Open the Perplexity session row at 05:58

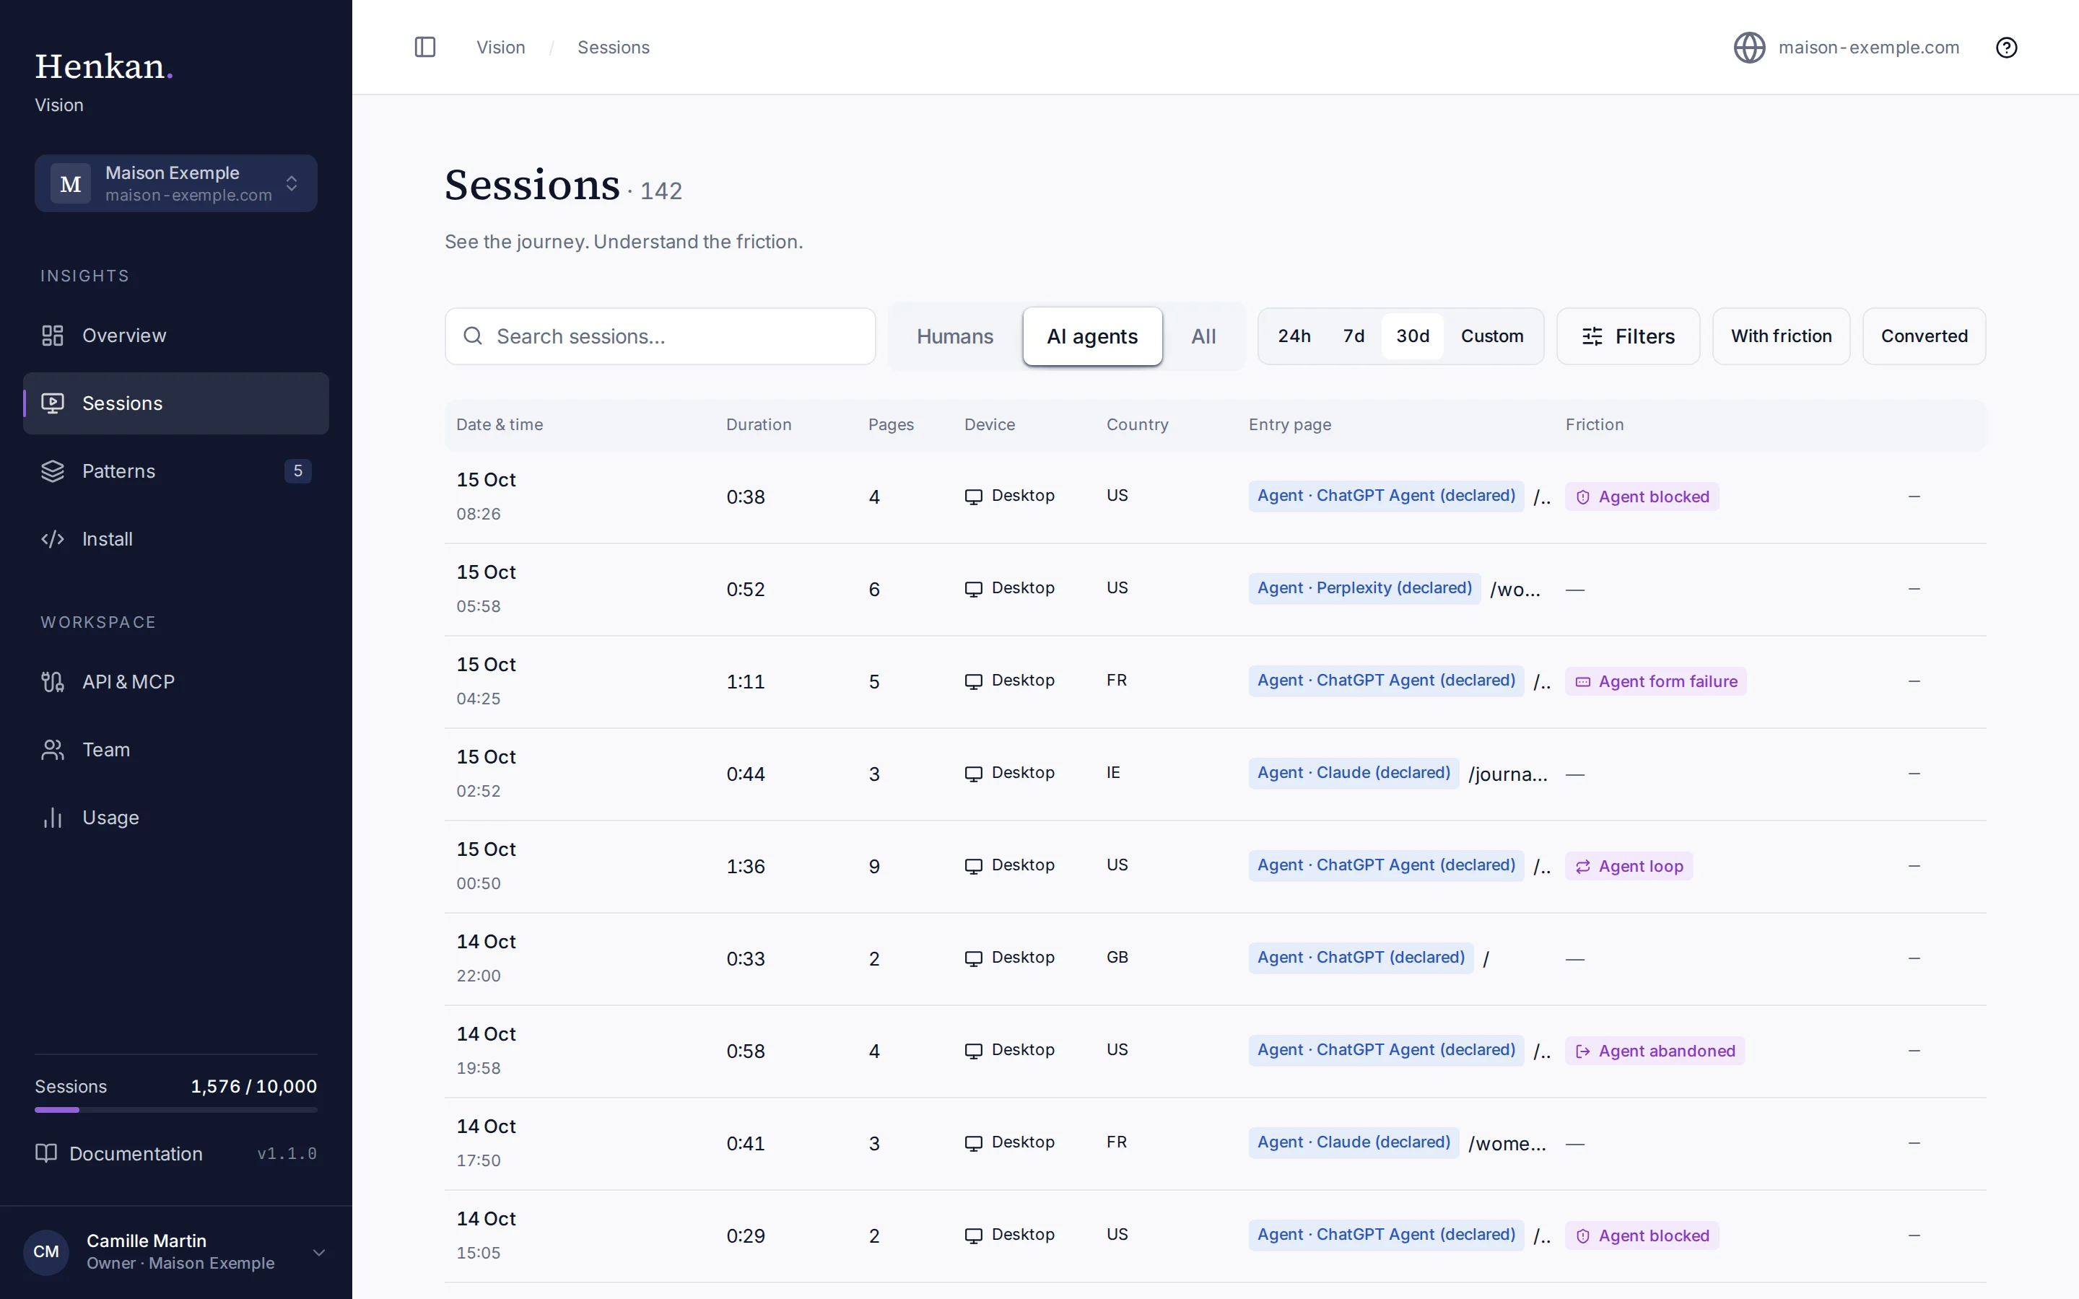[1215, 590]
